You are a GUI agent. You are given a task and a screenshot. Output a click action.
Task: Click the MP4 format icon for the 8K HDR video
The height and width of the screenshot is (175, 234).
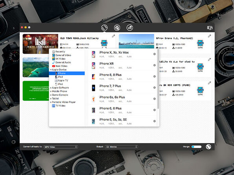click(200, 90)
